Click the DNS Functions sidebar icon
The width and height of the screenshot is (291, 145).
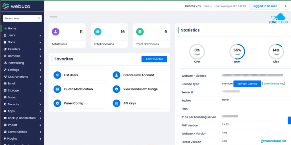pyautogui.click(x=5, y=77)
